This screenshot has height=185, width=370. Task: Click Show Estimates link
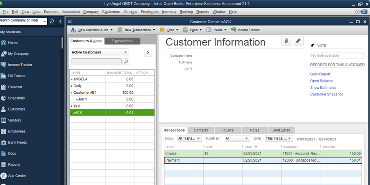tap(323, 87)
